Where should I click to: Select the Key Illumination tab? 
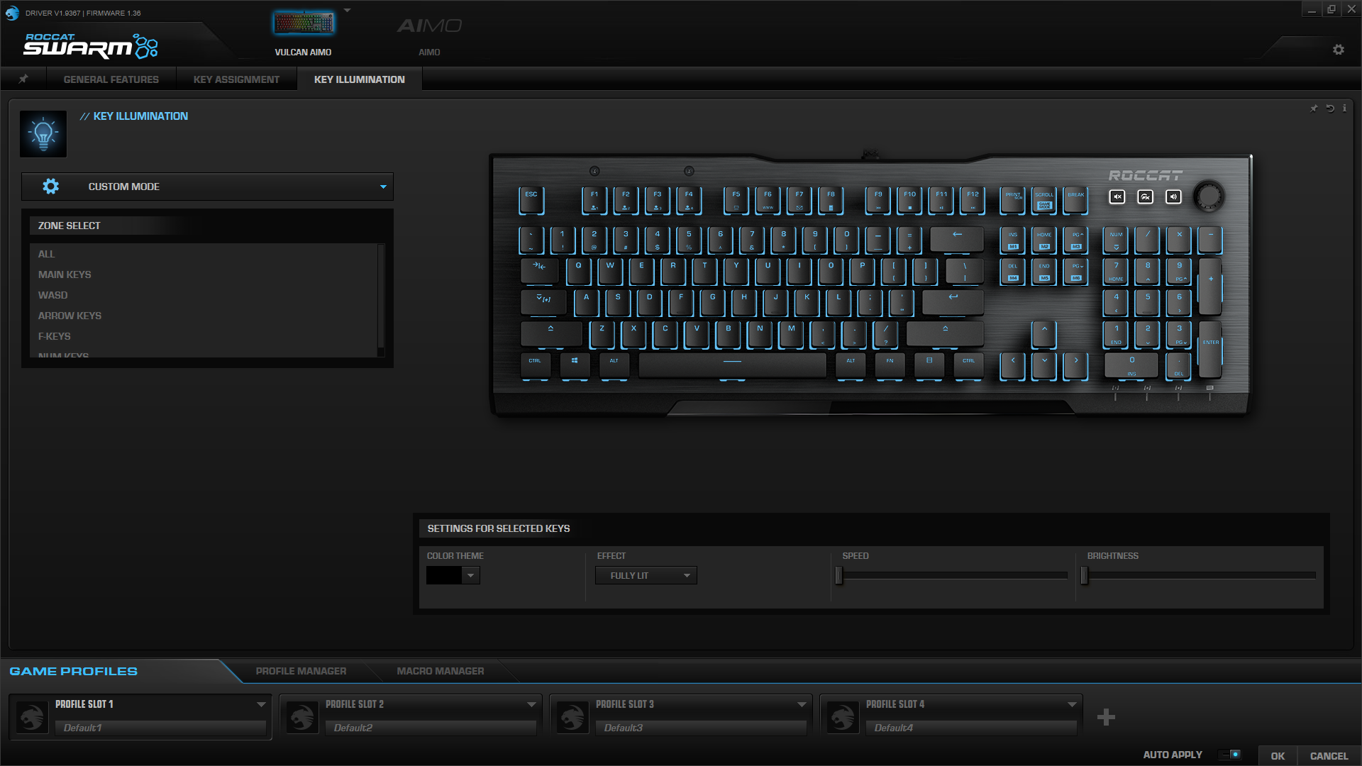[x=360, y=79]
